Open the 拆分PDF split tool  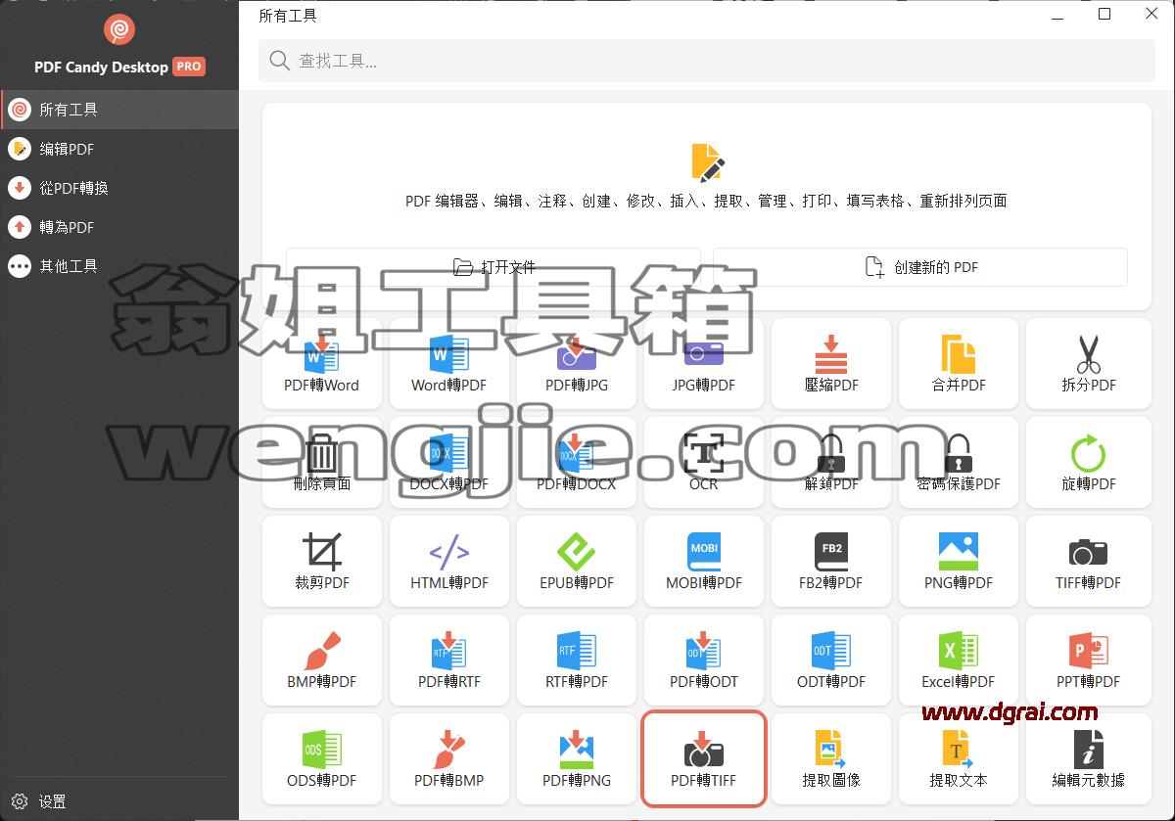pyautogui.click(x=1088, y=363)
